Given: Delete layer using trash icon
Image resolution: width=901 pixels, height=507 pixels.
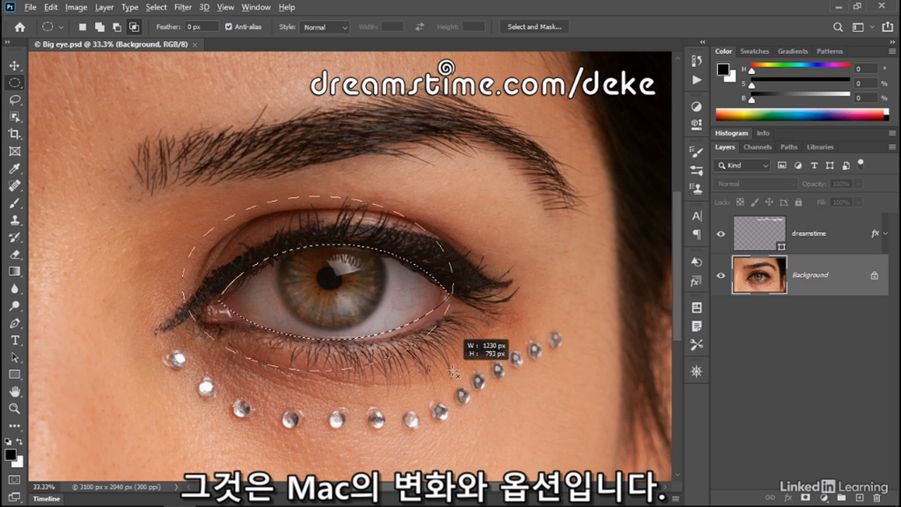Looking at the screenshot, I should (x=876, y=499).
